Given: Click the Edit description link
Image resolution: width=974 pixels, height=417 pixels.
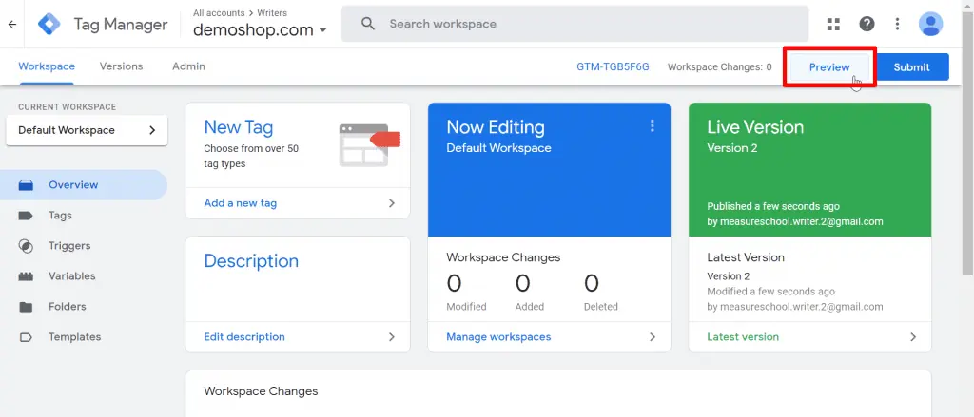Looking at the screenshot, I should pyautogui.click(x=244, y=337).
